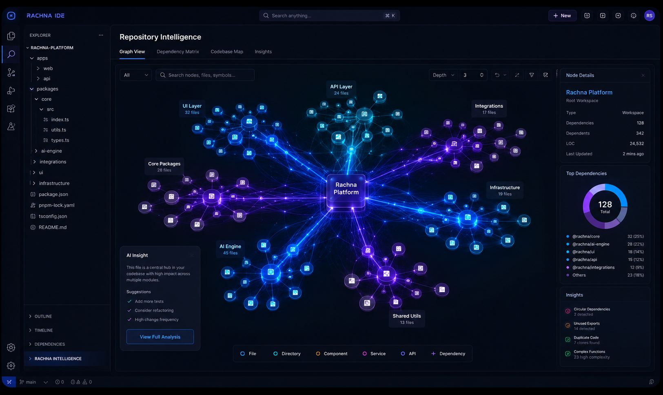Toggle Dependency type in graph legend
Image resolution: width=663 pixels, height=395 pixels.
click(448, 354)
